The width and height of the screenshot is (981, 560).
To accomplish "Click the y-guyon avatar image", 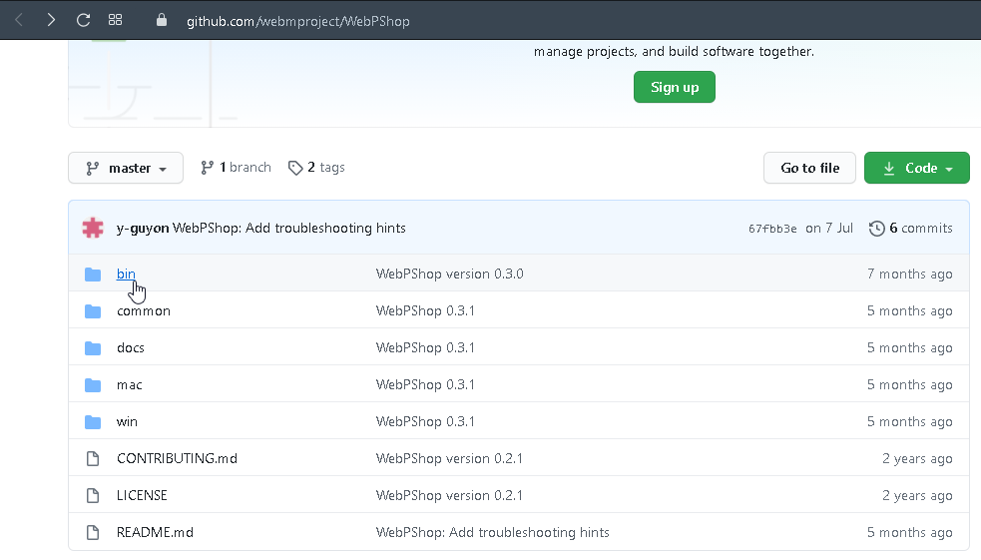I will click(x=93, y=228).
